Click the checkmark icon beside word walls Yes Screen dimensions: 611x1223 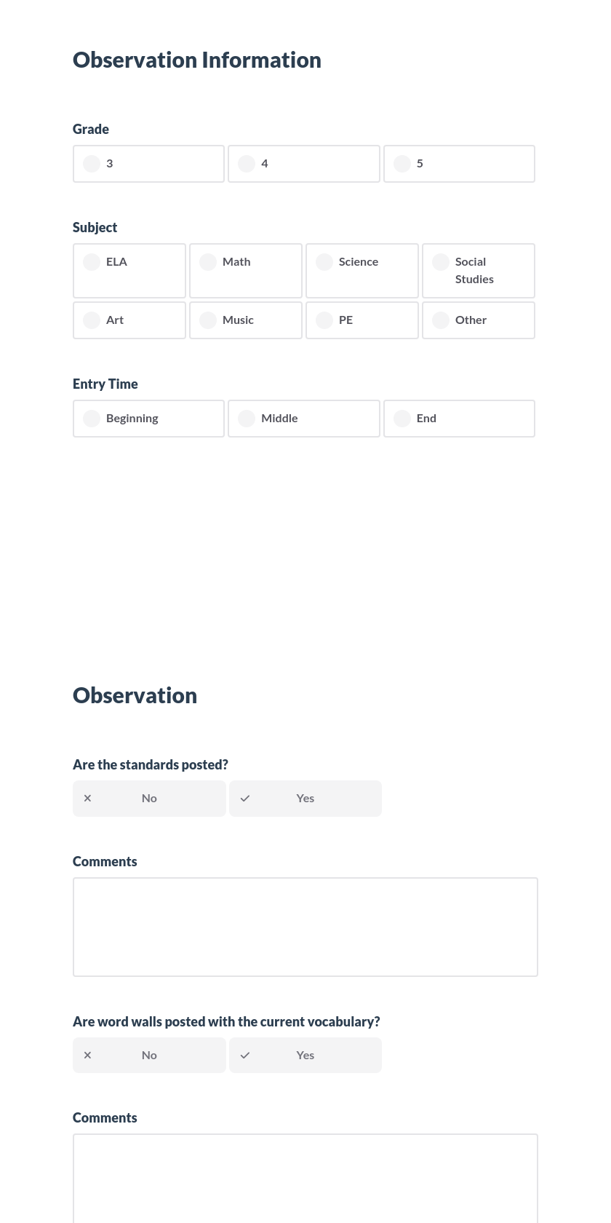(245, 1055)
